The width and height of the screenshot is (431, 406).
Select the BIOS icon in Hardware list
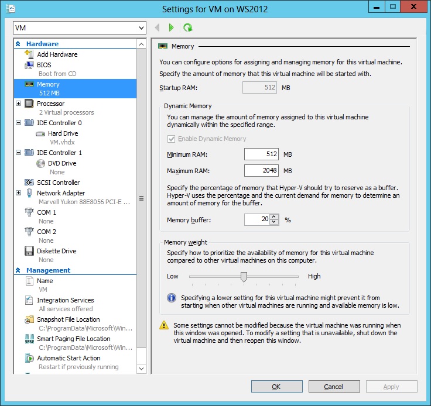coord(29,65)
